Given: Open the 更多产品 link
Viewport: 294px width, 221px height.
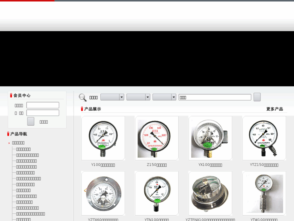Looking at the screenshot, I should pyautogui.click(x=275, y=109).
